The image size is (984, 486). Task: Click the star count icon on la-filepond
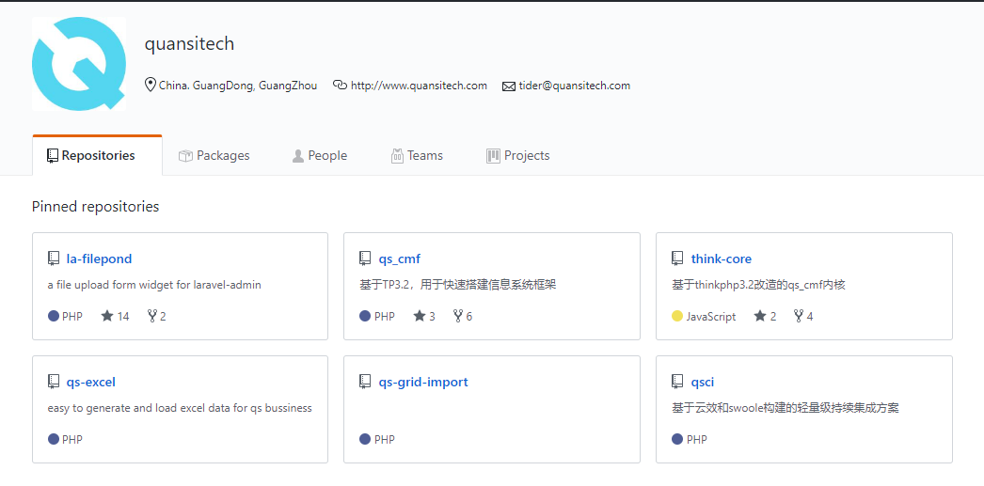click(106, 317)
